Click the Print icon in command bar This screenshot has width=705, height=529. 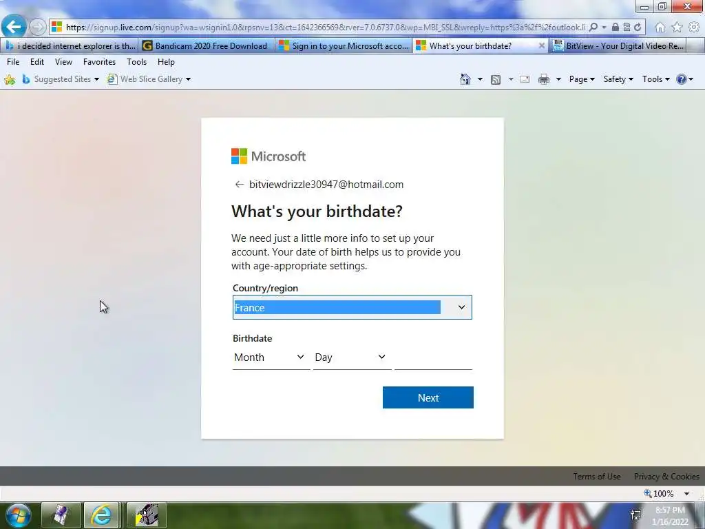(x=544, y=80)
